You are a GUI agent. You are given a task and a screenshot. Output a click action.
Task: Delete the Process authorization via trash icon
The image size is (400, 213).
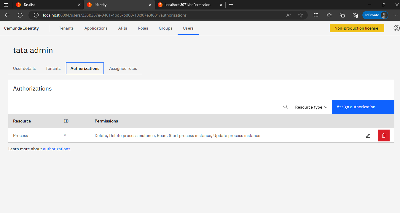click(x=383, y=135)
